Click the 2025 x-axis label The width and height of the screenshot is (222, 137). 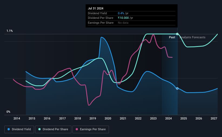[184, 118]
